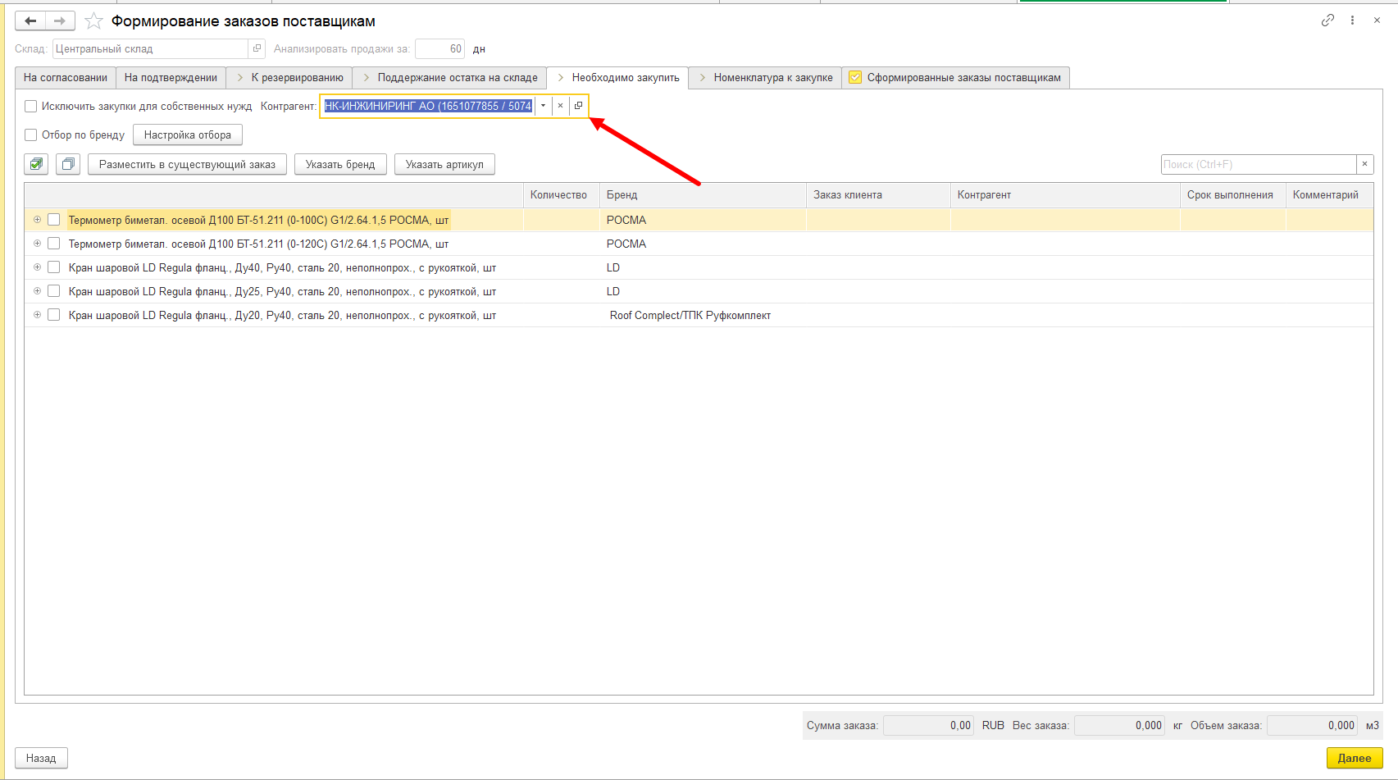
Task: Uncheck all rows toolbar icon
Action: tap(68, 164)
